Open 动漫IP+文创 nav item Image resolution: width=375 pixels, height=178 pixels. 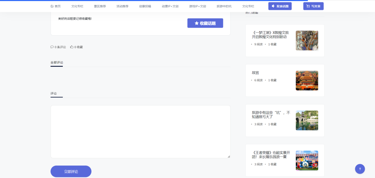tap(170, 6)
